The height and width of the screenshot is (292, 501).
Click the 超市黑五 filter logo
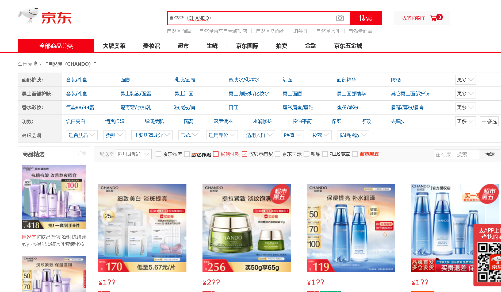[x=369, y=154]
